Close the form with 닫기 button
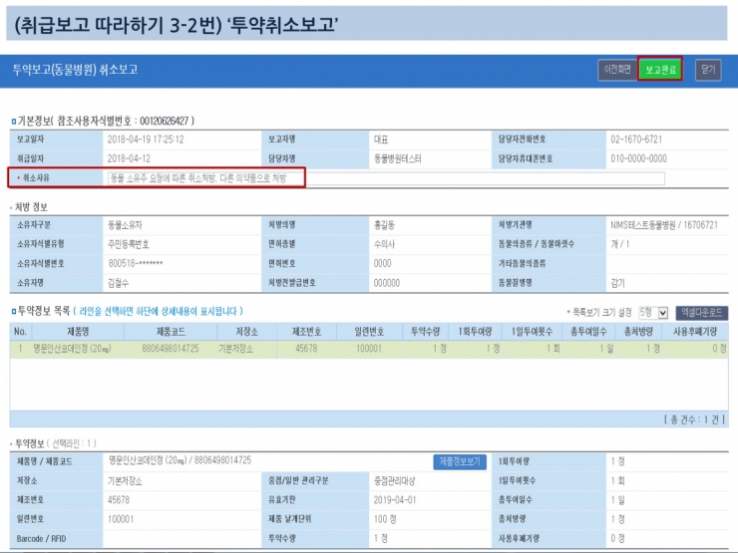Viewport: 738px width, 553px height. coord(708,70)
